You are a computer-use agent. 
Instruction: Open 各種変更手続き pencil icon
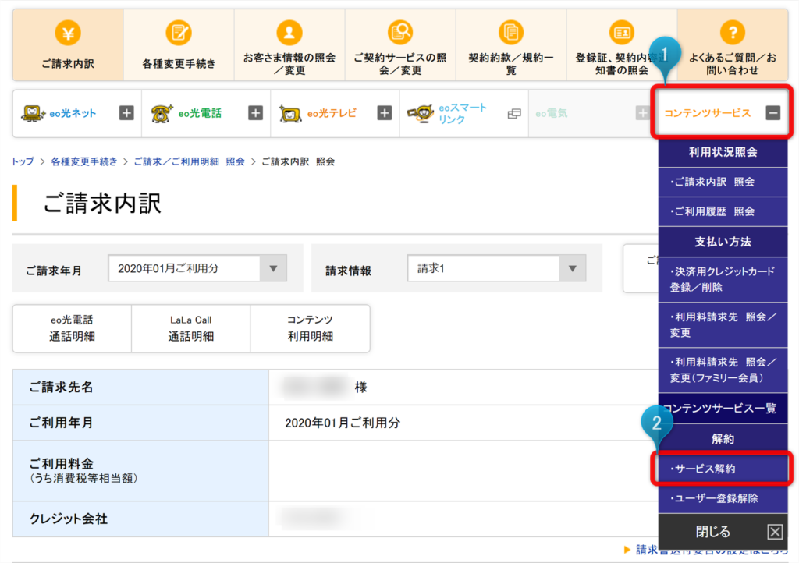pyautogui.click(x=179, y=34)
